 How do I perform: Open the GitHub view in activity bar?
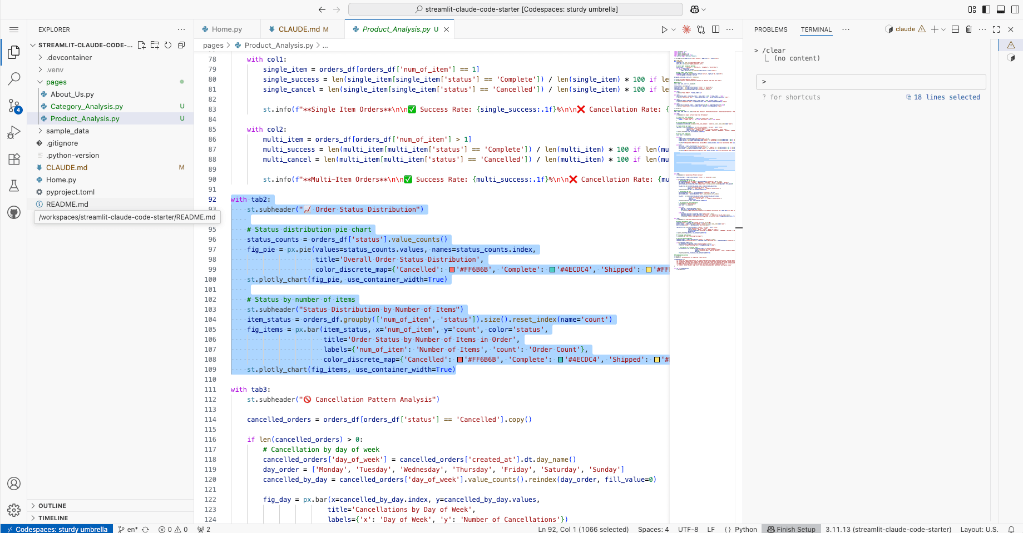(14, 212)
